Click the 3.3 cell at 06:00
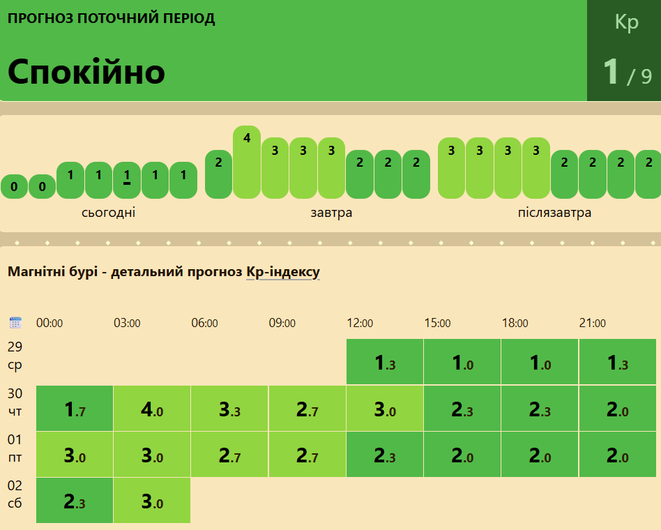The width and height of the screenshot is (661, 530). coord(229,409)
